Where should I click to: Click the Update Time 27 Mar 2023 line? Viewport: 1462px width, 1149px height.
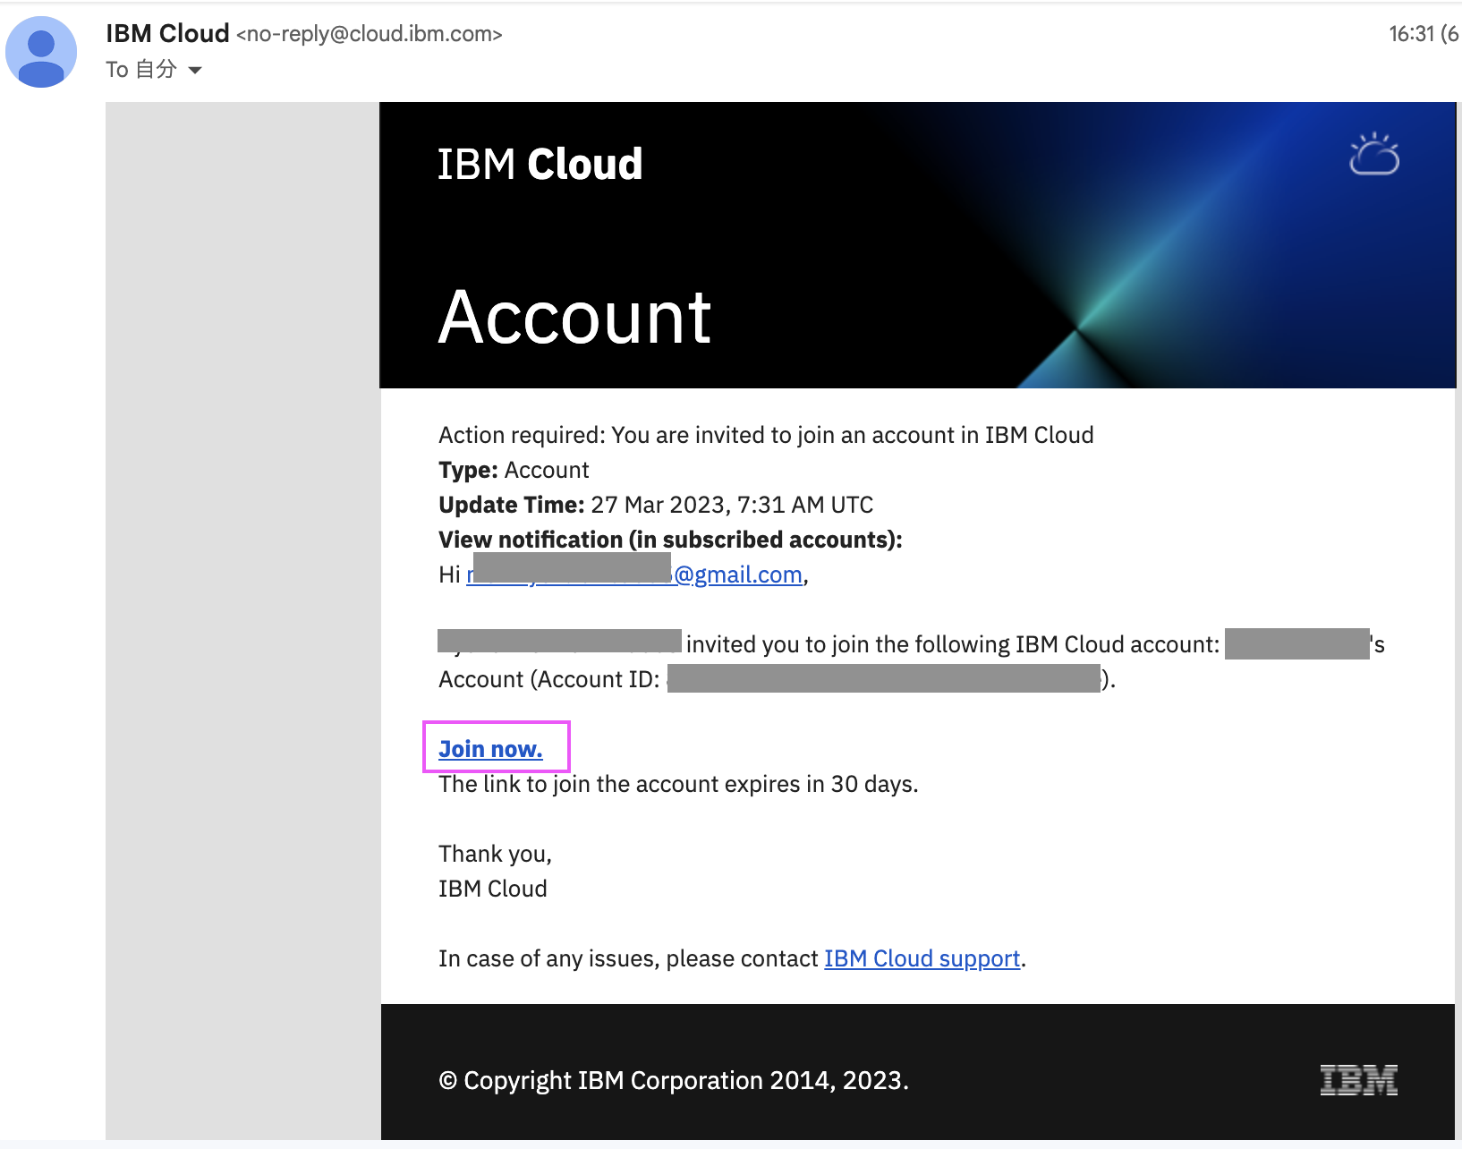click(x=656, y=505)
